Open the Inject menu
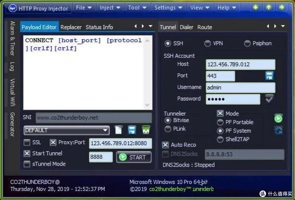This screenshot has width=295, height=200. [110, 8]
